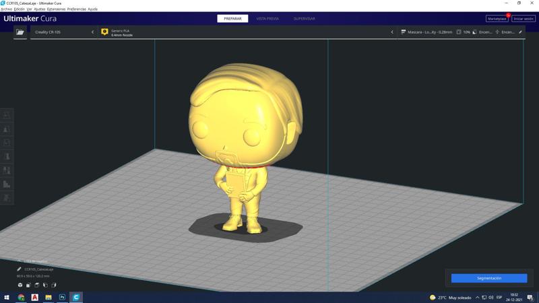This screenshot has height=303, width=539.
Task: Show hidden system tray icons
Action: click(x=477, y=298)
